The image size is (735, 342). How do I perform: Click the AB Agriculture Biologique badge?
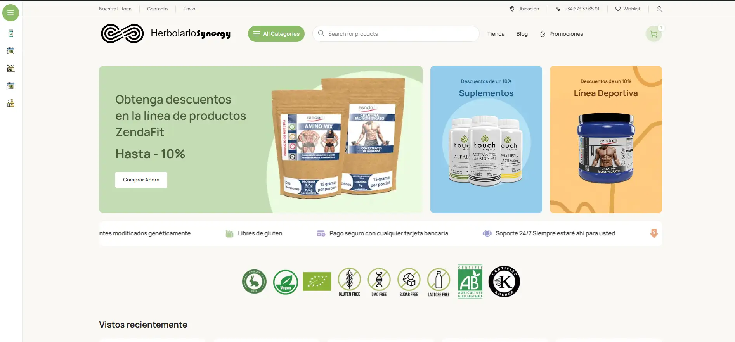[x=470, y=282]
